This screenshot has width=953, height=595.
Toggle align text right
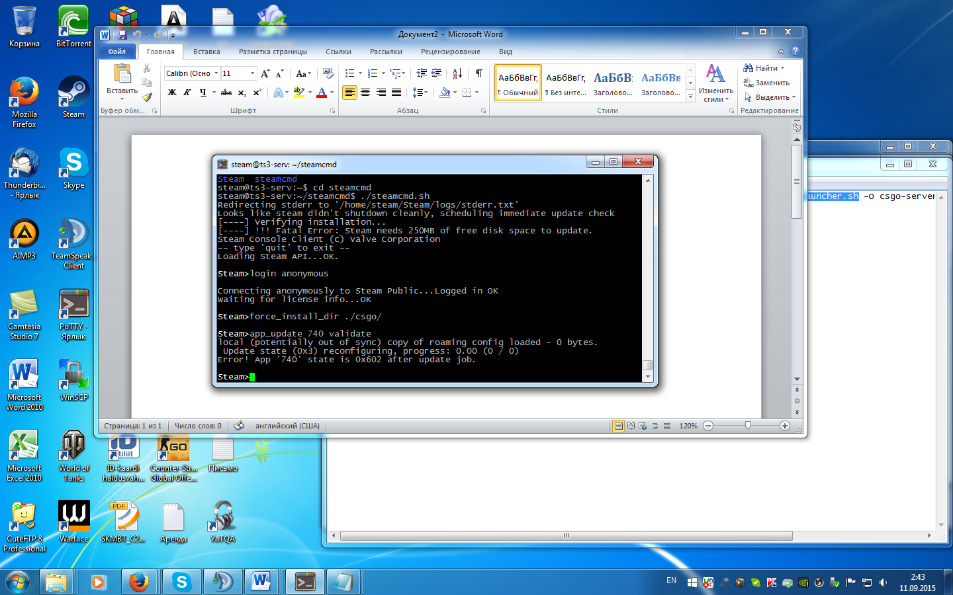coord(381,93)
